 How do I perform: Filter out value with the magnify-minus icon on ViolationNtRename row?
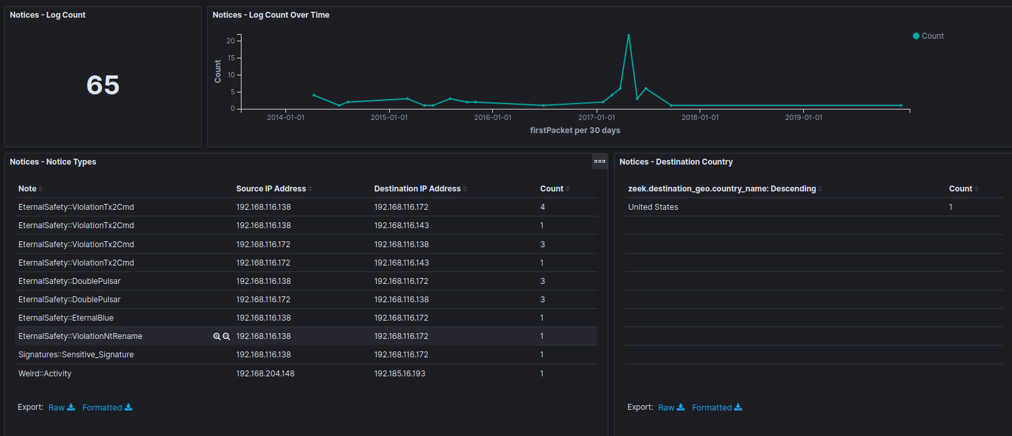(226, 336)
